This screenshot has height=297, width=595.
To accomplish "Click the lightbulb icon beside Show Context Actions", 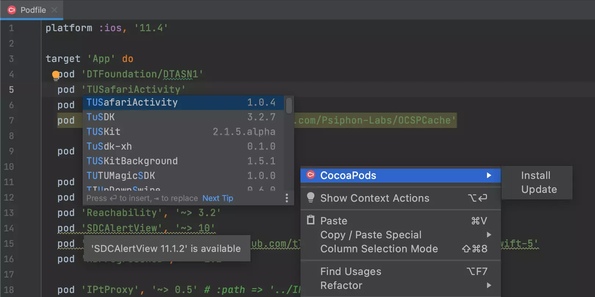I will (311, 198).
